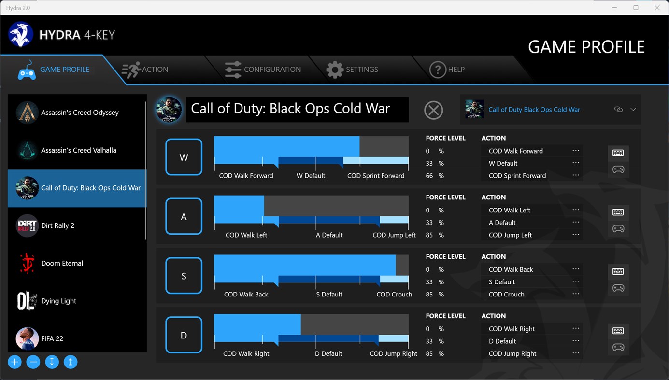
Task: Select the gamepad icon for the W key
Action: click(x=618, y=169)
